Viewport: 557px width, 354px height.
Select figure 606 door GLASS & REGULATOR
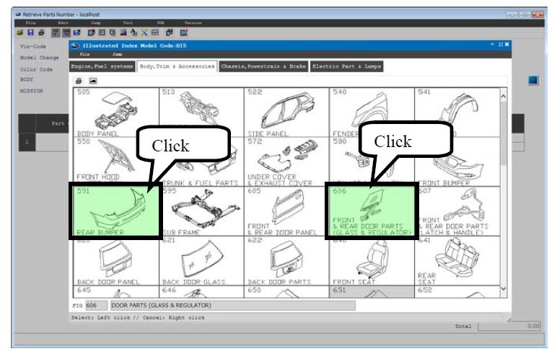372,211
